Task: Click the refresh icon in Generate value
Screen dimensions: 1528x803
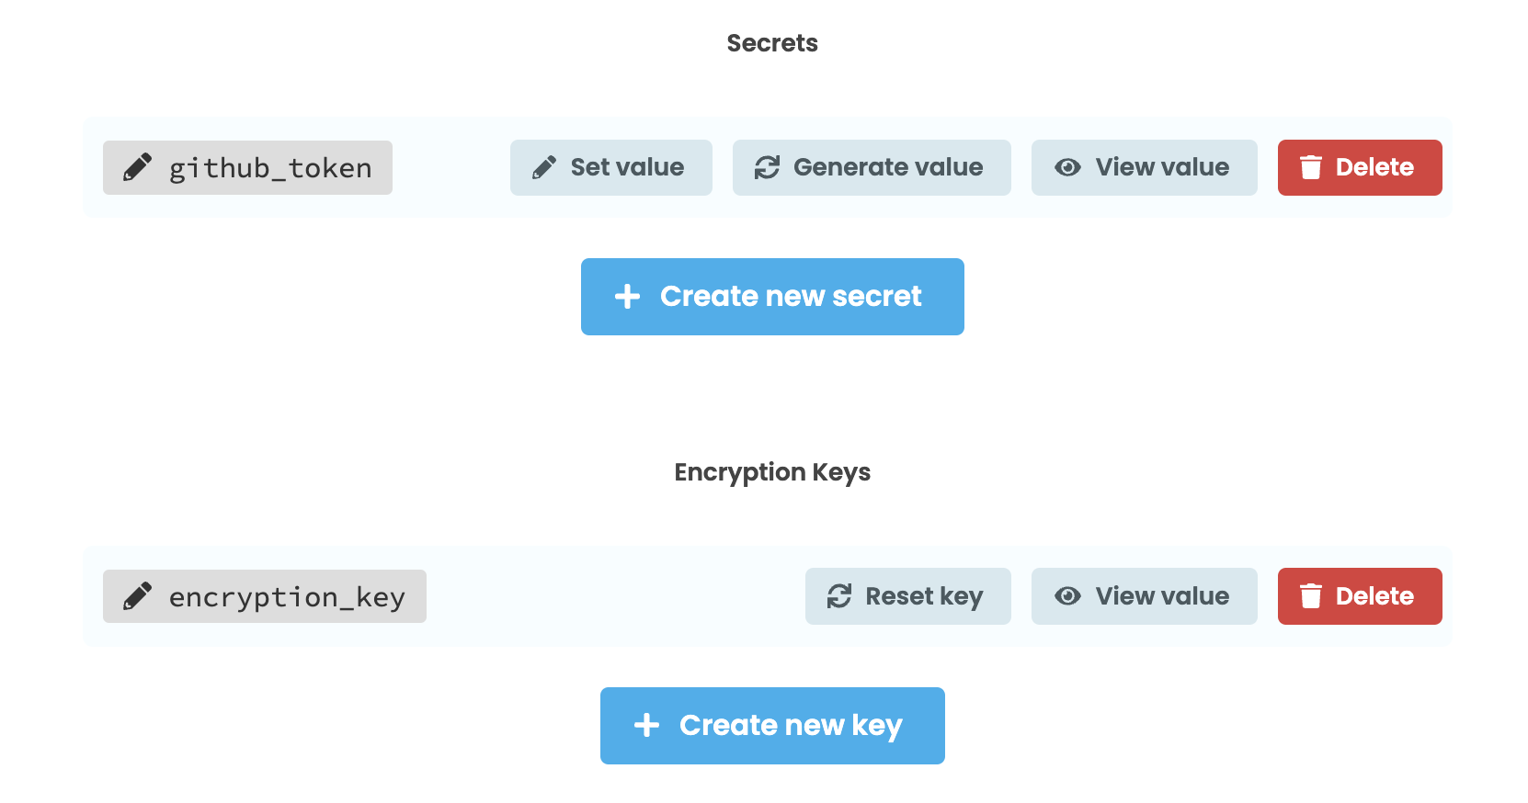Action: (x=768, y=167)
